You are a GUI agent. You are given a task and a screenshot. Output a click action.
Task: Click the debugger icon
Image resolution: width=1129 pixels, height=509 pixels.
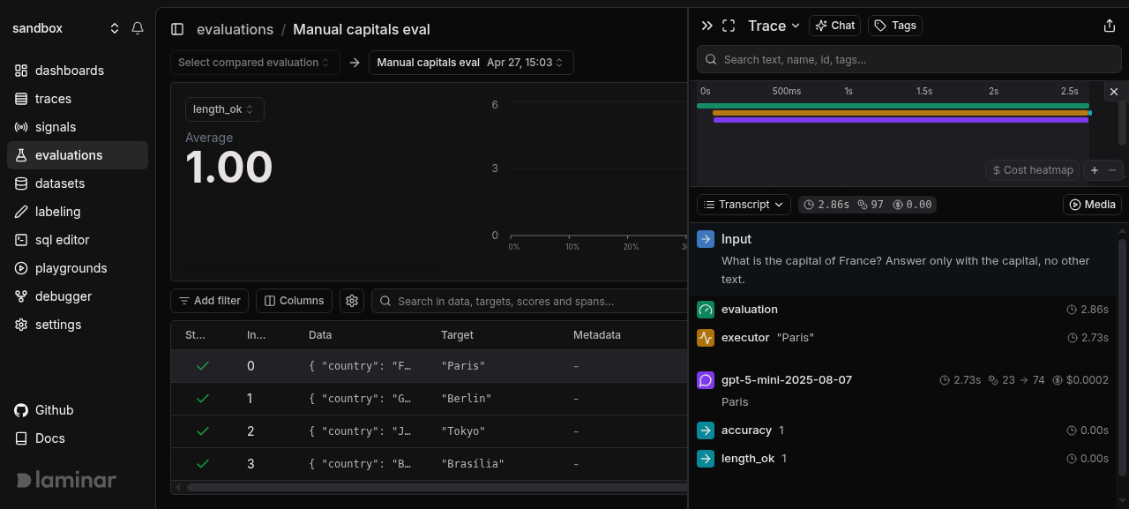21,296
